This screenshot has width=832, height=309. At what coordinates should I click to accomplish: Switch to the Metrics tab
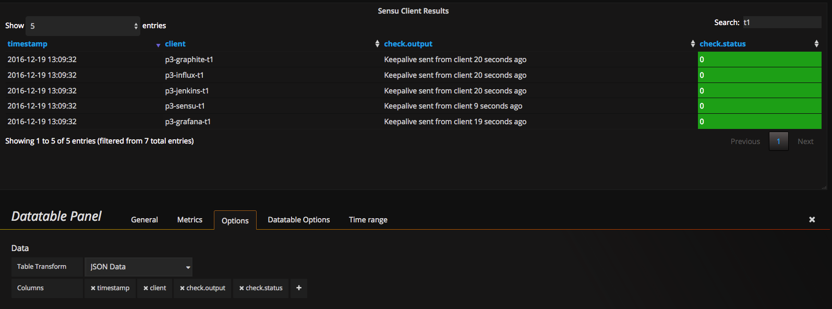tap(190, 220)
